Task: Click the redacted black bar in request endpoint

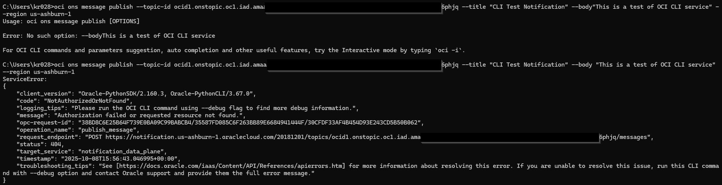Action: [510, 137]
